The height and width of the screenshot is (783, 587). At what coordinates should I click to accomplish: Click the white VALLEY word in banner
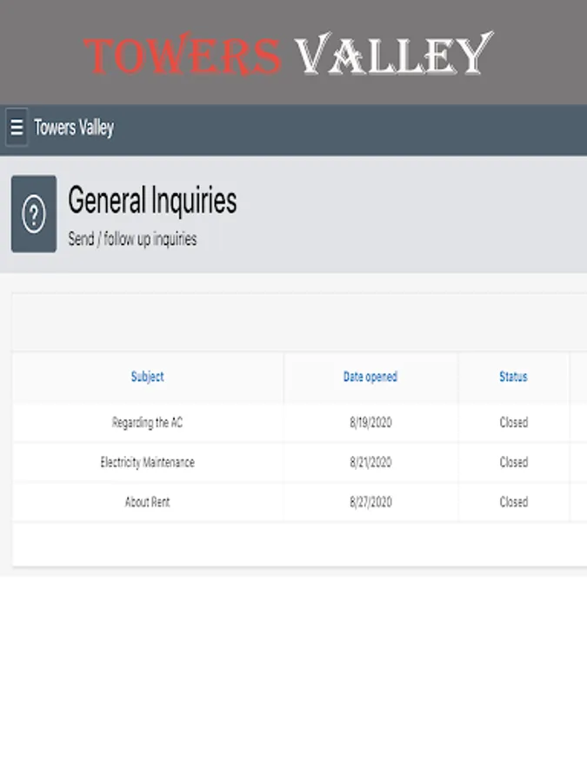394,53
